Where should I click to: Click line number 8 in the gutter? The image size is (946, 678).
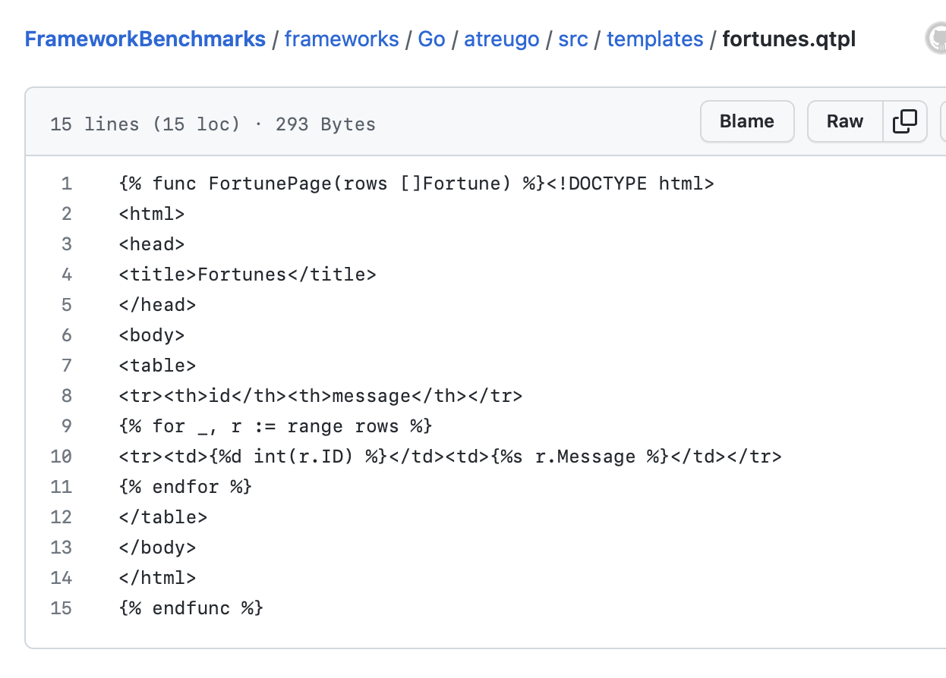[x=67, y=396]
